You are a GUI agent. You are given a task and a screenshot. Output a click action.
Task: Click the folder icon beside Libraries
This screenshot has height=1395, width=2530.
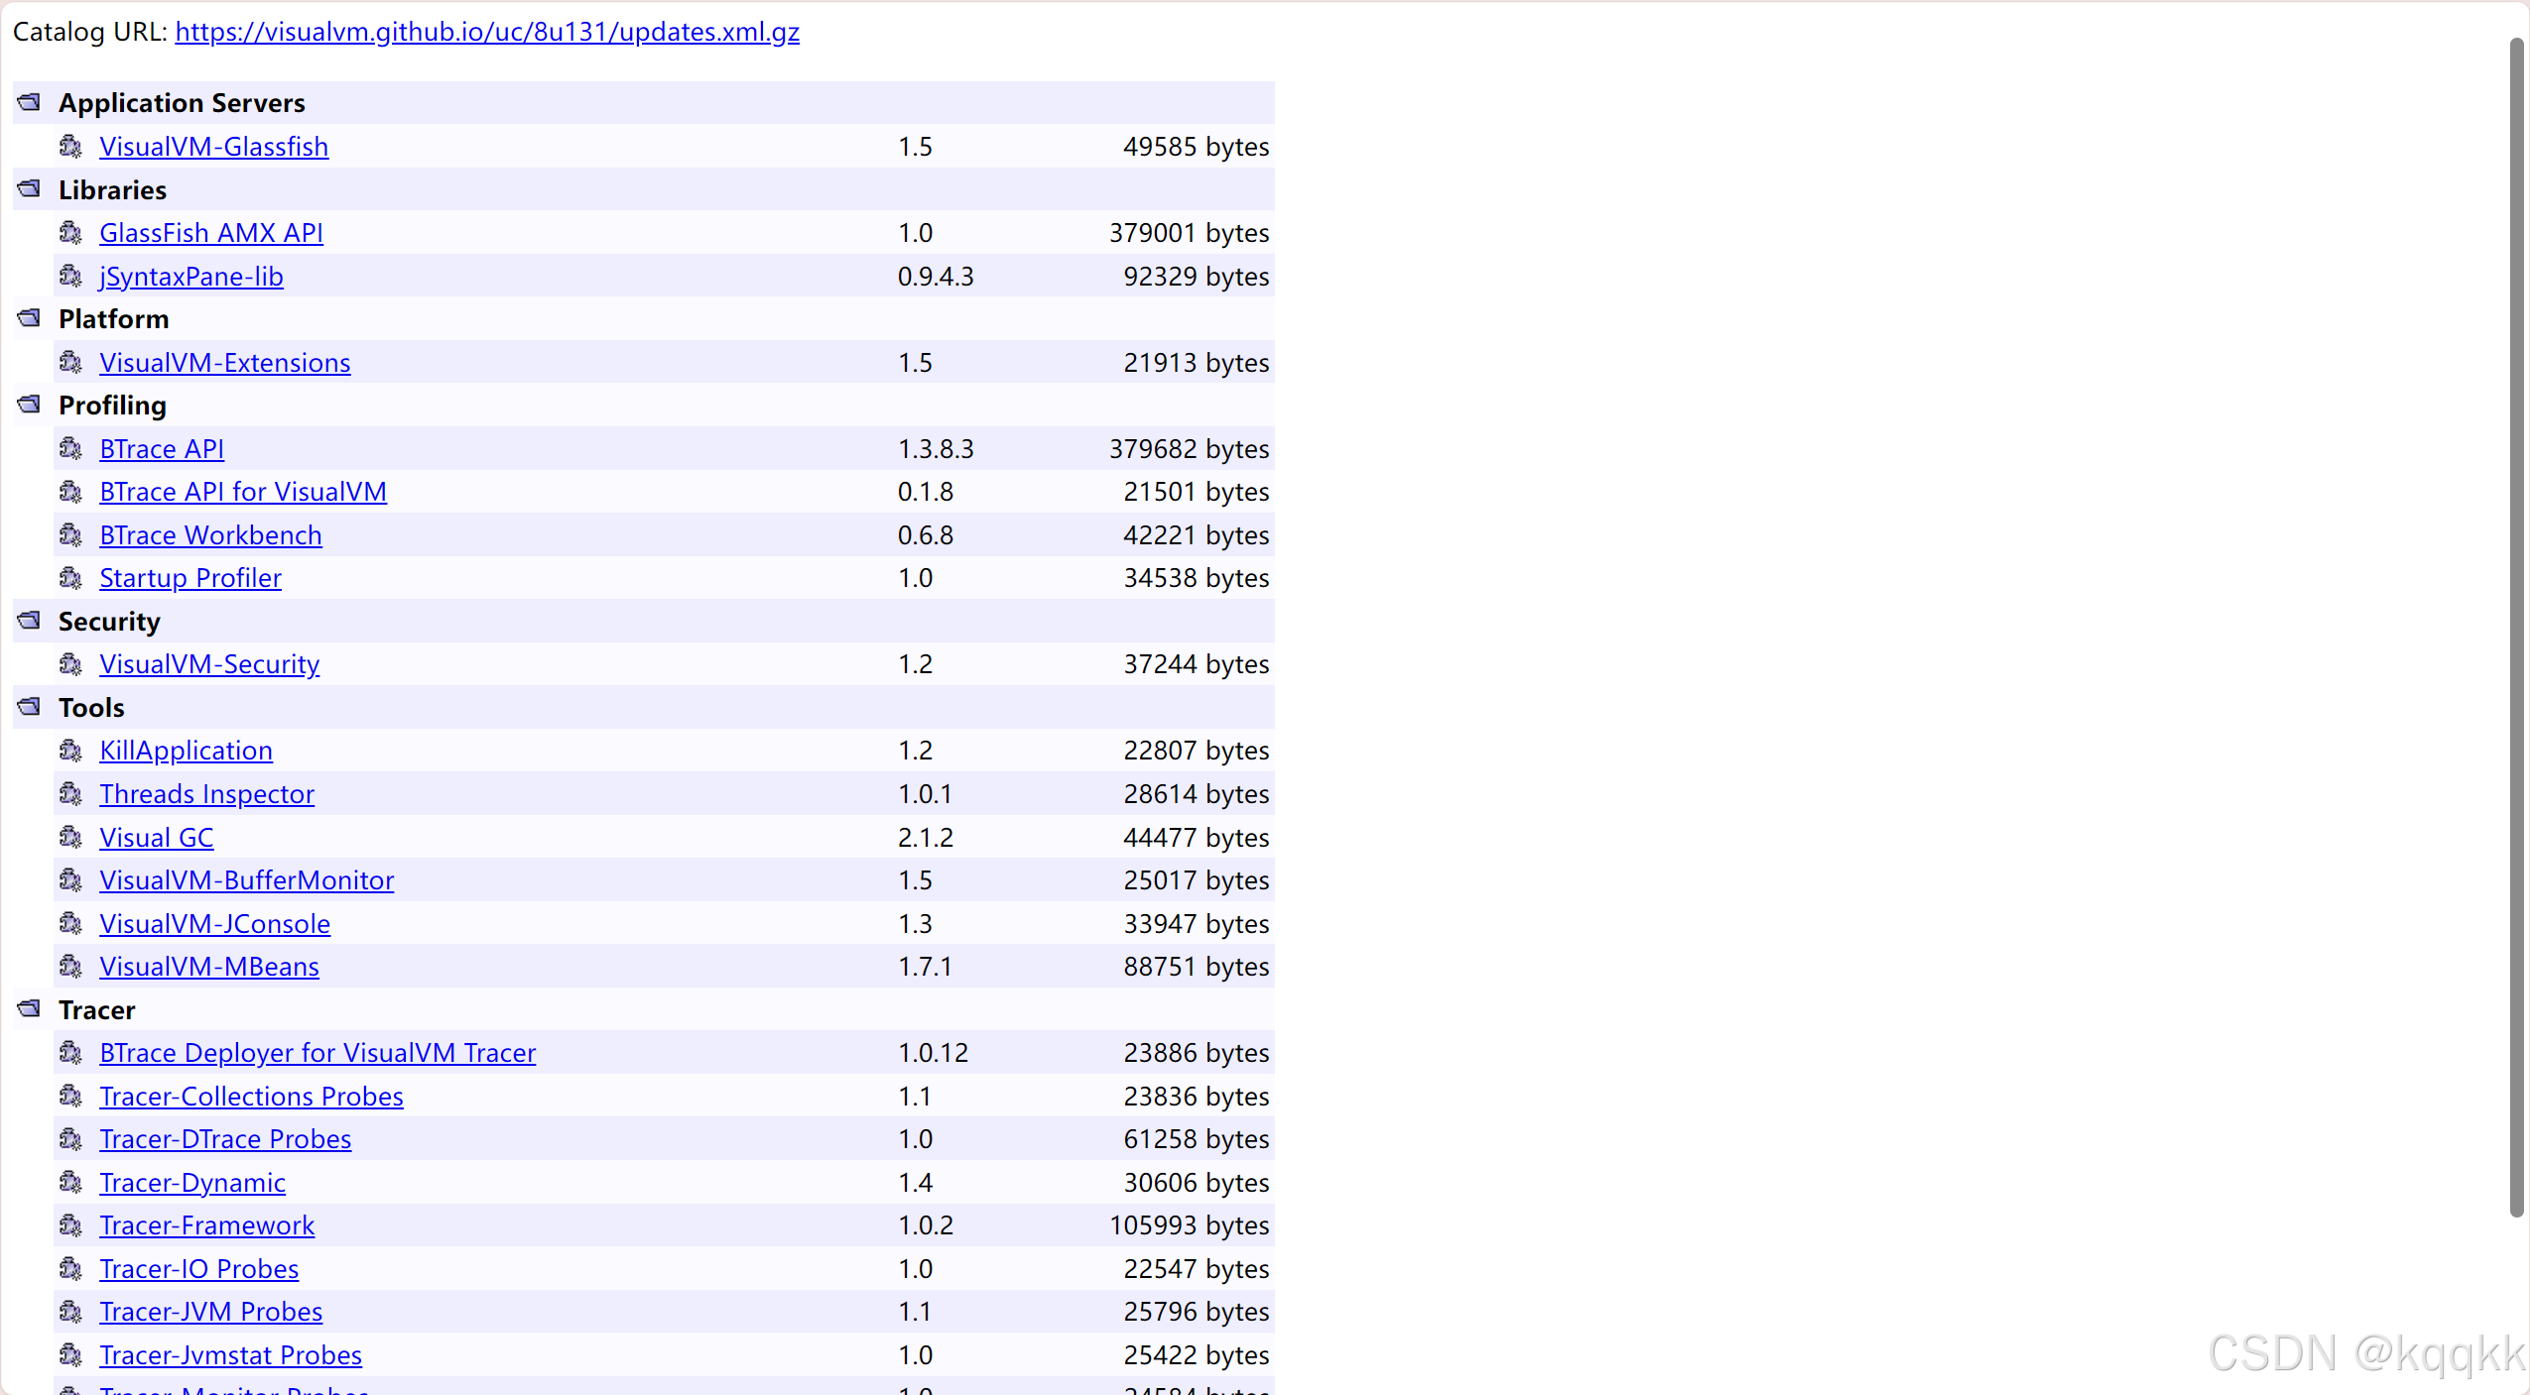click(x=30, y=189)
